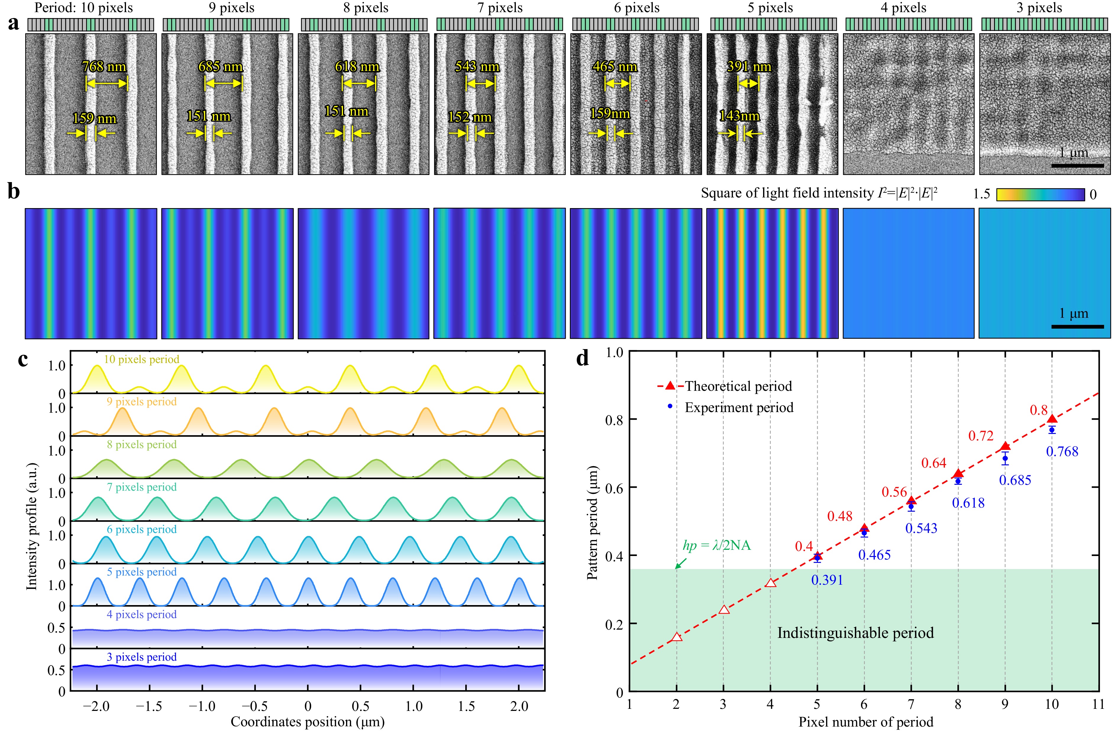Click the '143nm' linewidth label
This screenshot has height=731, width=1118.
point(739,116)
